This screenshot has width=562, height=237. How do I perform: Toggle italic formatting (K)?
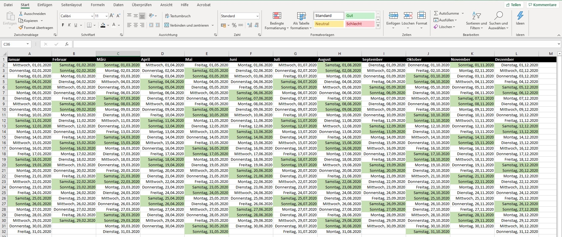point(69,25)
